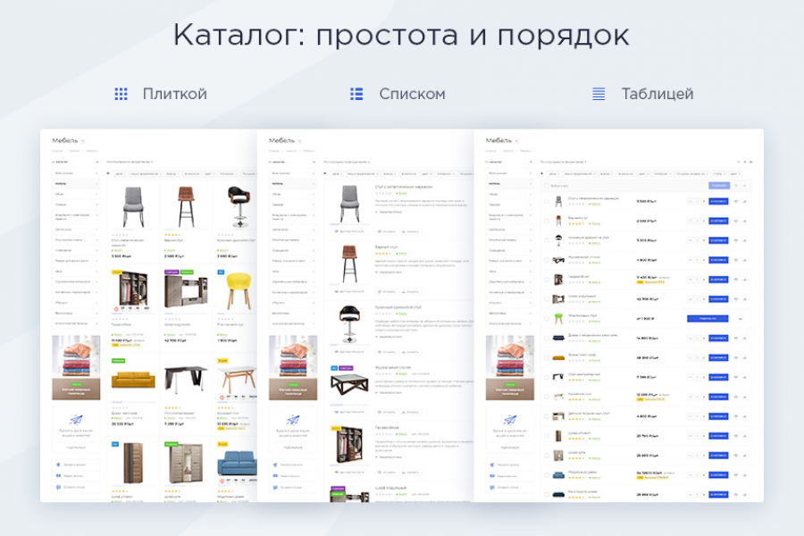The height and width of the screenshot is (536, 804).
Task: Tick the coffee table row checkbox in table
Action: coord(547,260)
